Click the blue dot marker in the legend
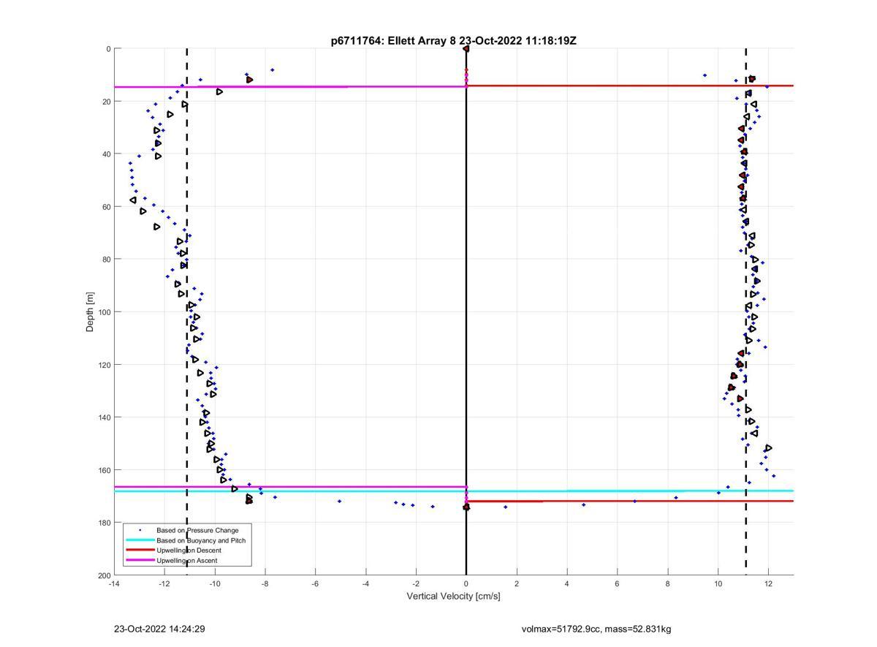 tap(140, 530)
